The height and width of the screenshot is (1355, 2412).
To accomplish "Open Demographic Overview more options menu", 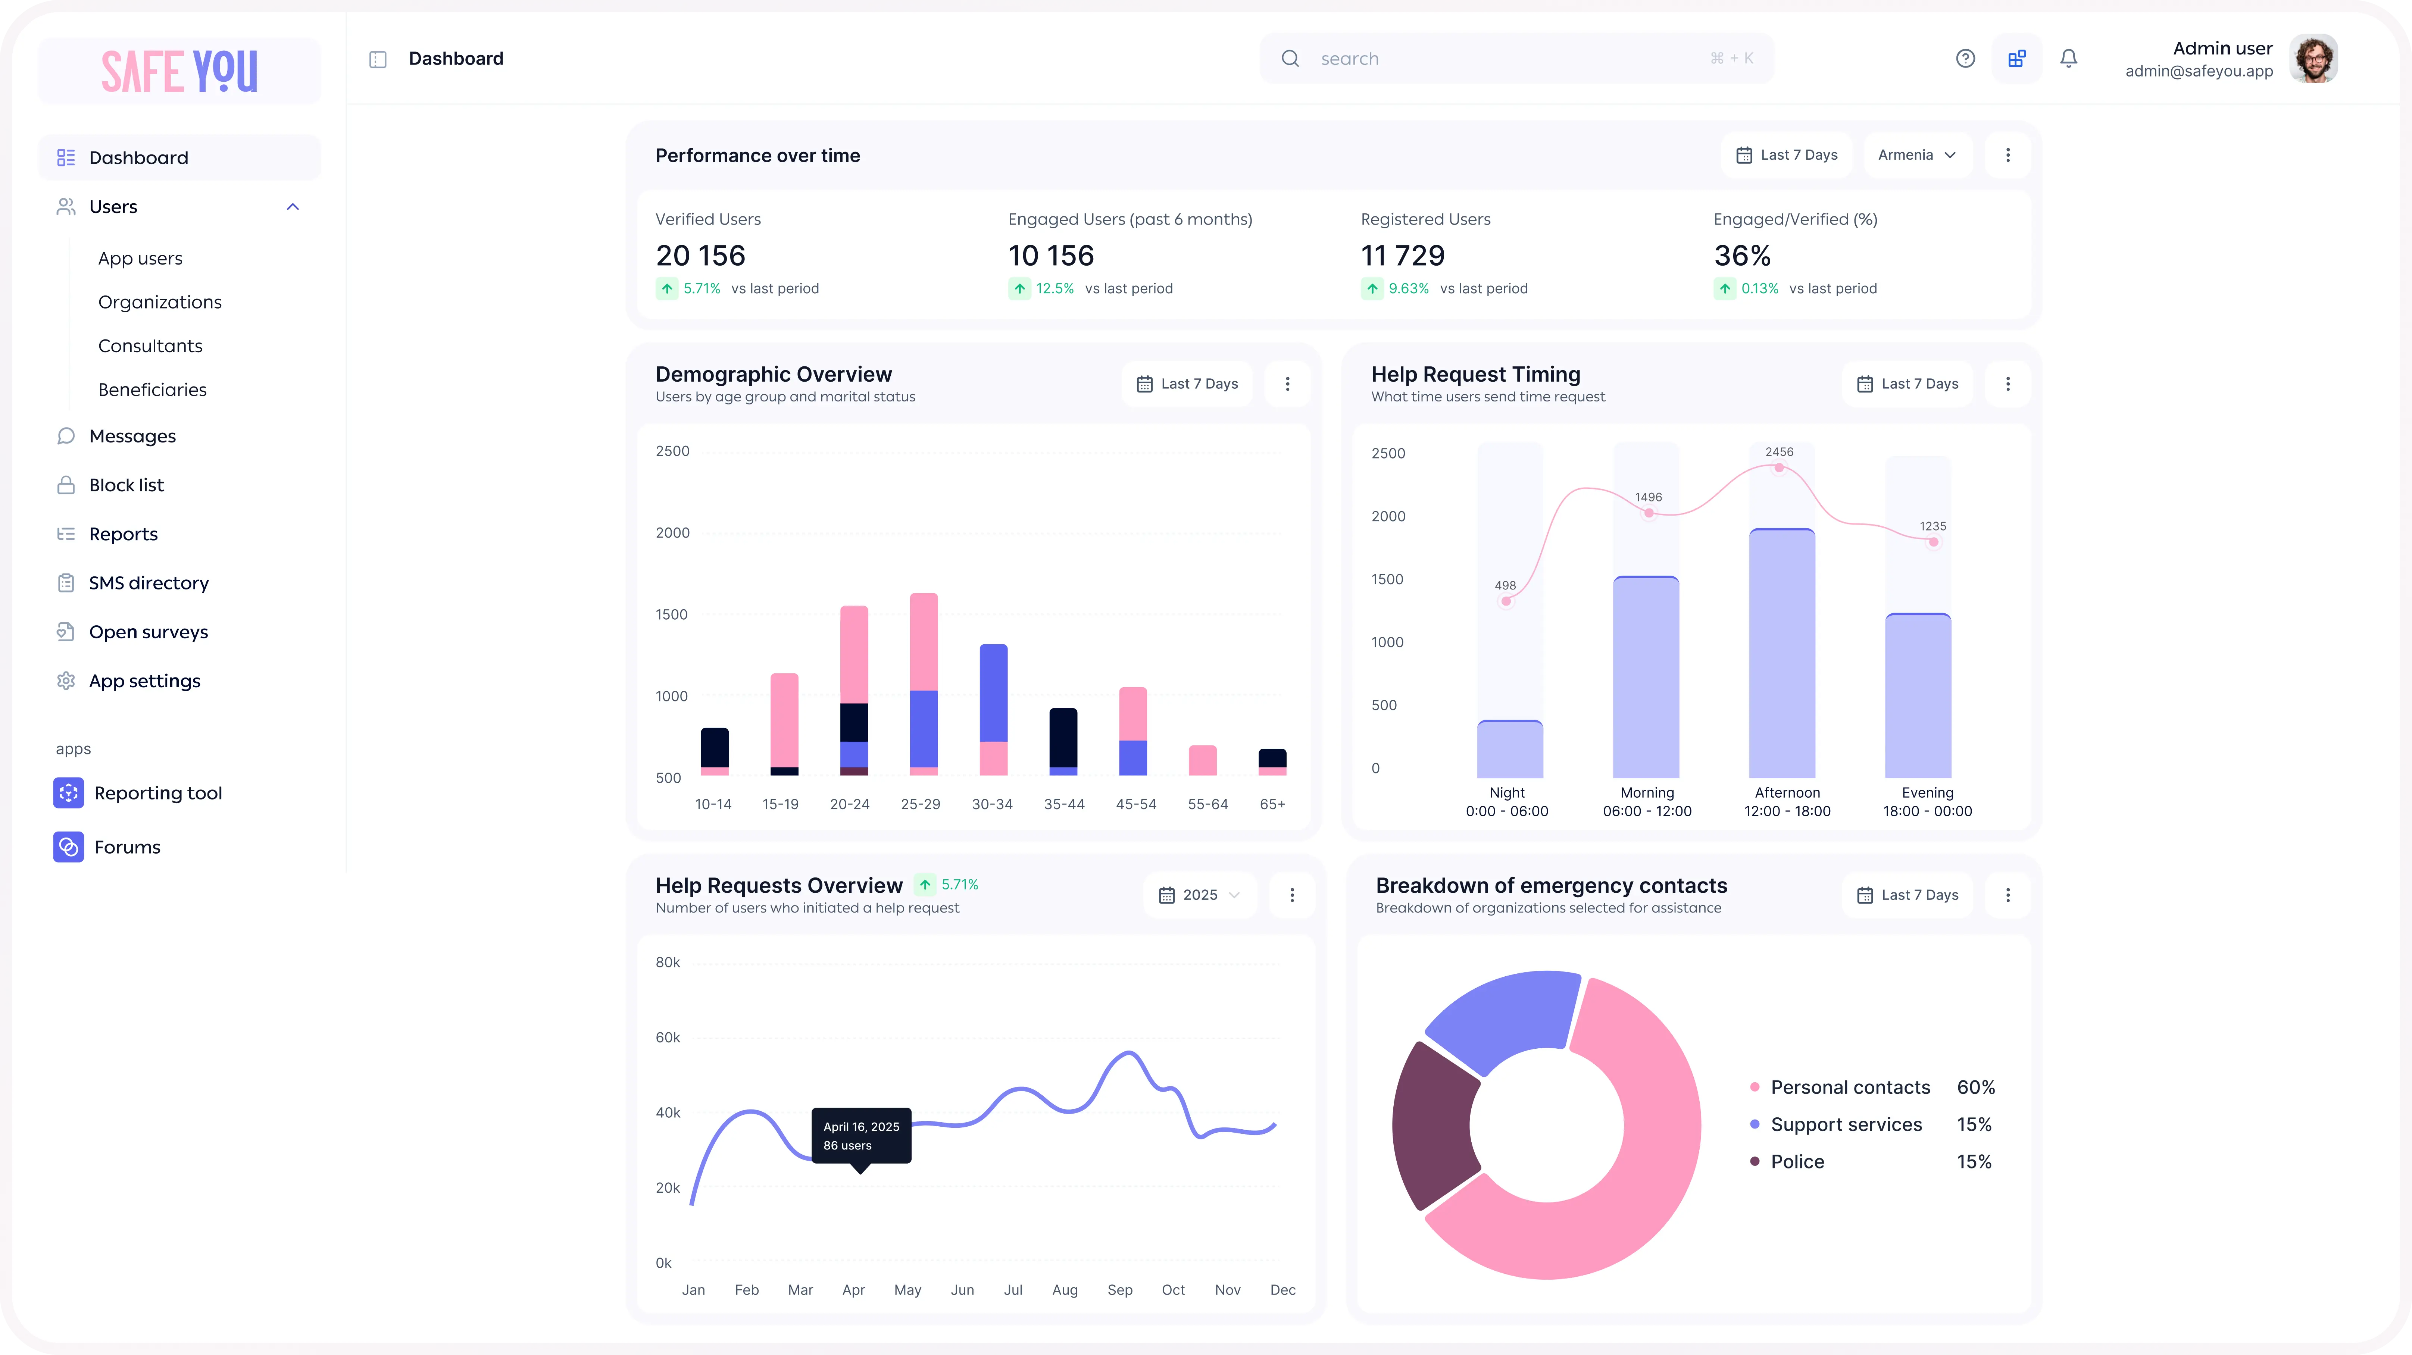I will 1287,384.
